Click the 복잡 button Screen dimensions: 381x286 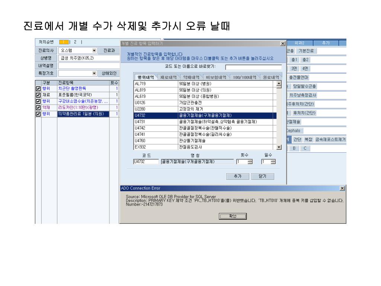click(x=308, y=140)
